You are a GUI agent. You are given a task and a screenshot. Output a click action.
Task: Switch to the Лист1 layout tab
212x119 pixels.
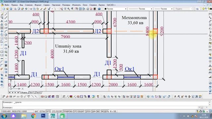point(31,93)
